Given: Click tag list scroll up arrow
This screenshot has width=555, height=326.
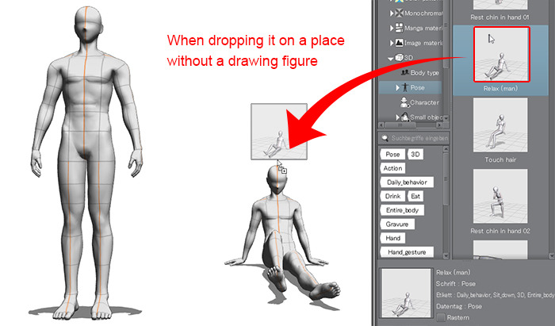Looking at the screenshot, I should tap(446, 149).
